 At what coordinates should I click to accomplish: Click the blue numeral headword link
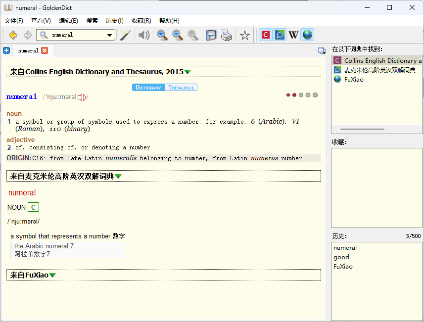(x=21, y=97)
